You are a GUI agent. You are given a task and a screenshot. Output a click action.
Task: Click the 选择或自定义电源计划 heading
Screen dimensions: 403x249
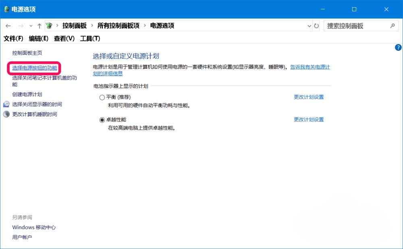click(x=126, y=56)
